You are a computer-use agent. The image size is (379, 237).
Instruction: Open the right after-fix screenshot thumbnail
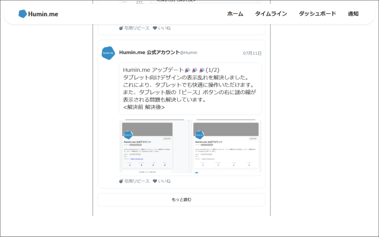226,146
